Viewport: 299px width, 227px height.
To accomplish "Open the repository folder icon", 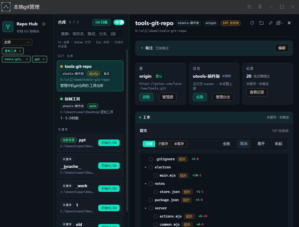I will point(261,23).
